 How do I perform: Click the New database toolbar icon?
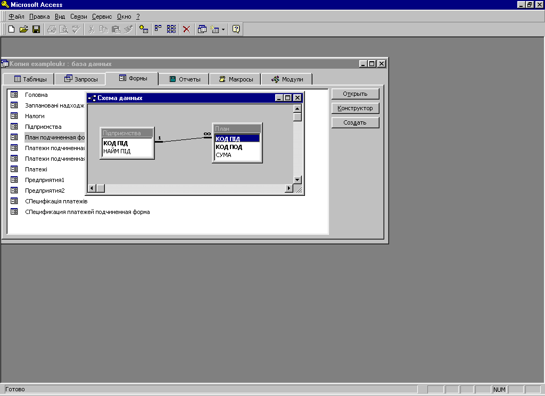tap(11, 29)
